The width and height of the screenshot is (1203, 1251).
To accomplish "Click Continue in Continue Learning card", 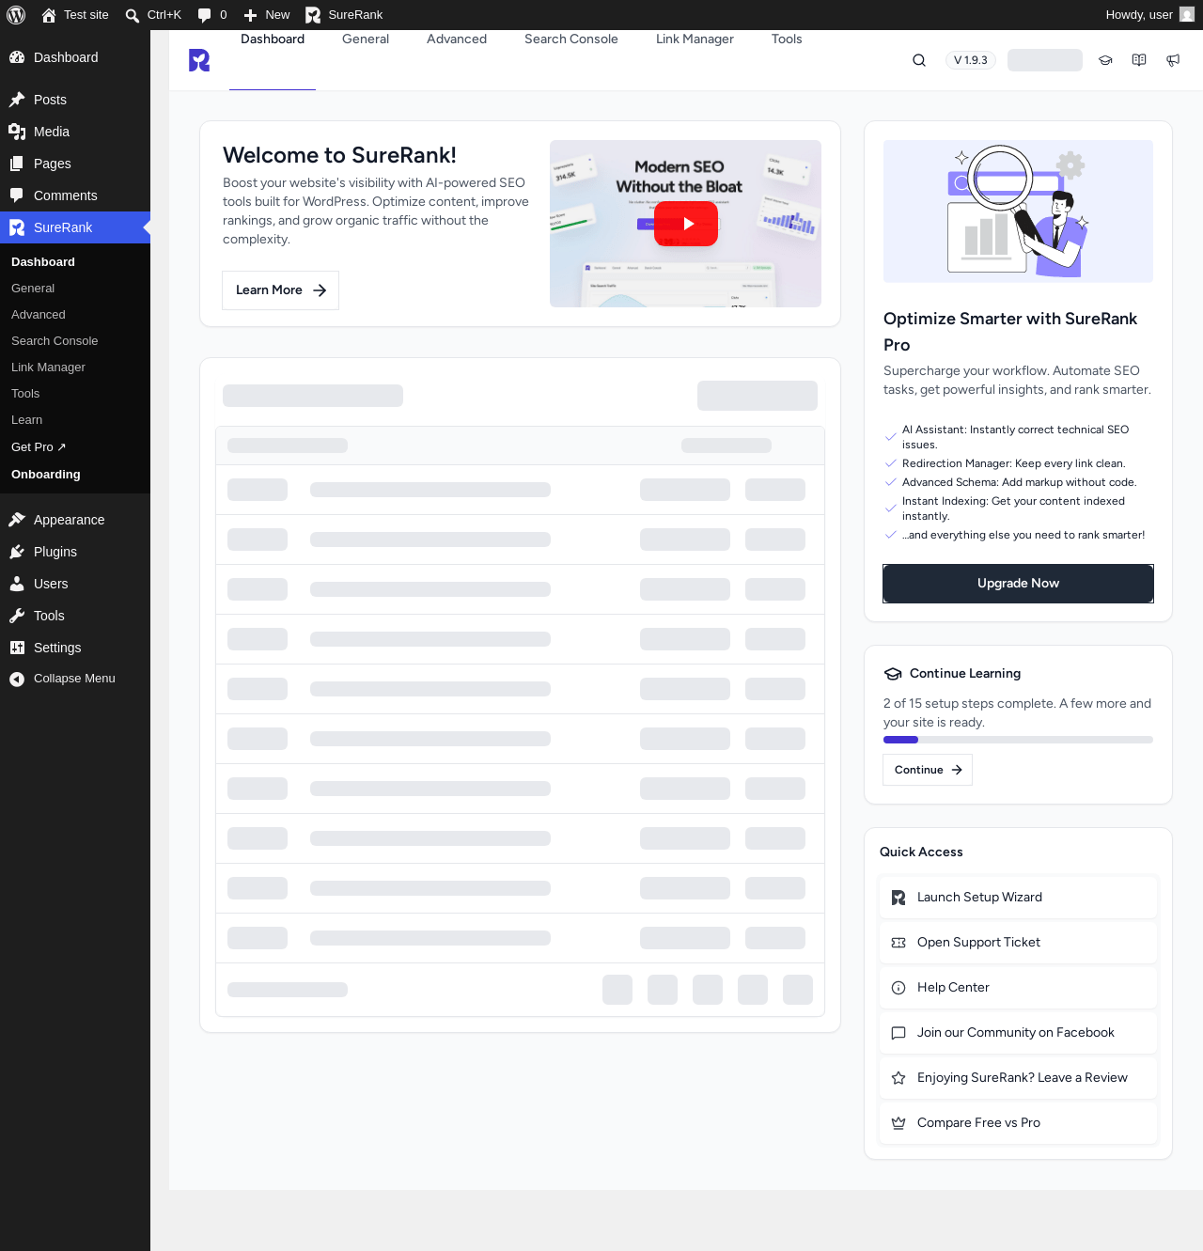I will tap(928, 770).
